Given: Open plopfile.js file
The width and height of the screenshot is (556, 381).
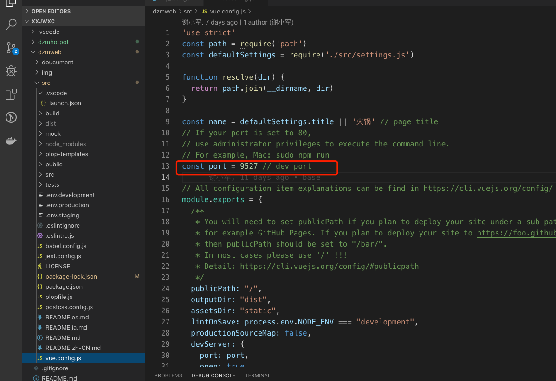Looking at the screenshot, I should [84, 297].
